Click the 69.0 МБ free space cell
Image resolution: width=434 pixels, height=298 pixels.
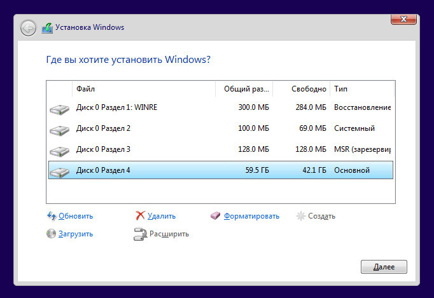click(x=312, y=128)
